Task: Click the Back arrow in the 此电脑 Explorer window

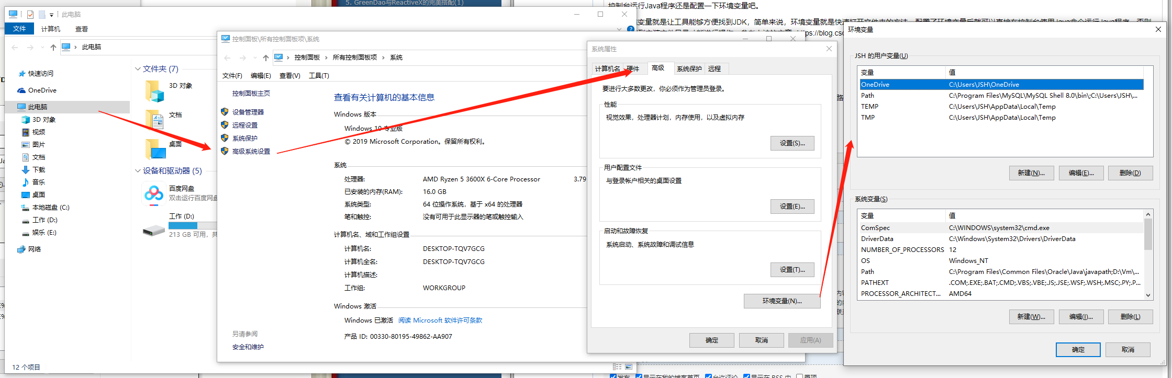Action: tap(15, 48)
